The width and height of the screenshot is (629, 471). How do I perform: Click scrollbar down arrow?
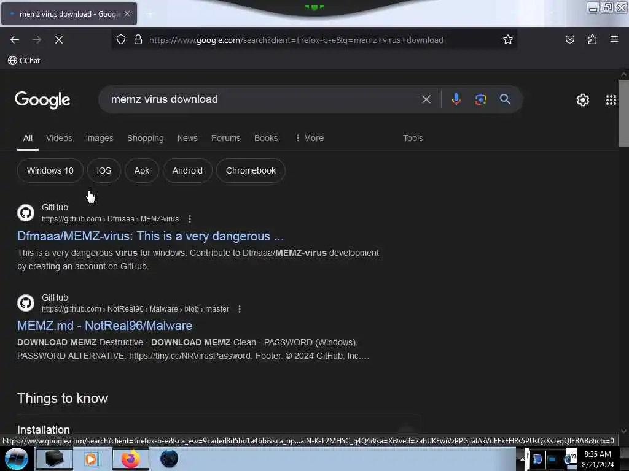point(623,431)
